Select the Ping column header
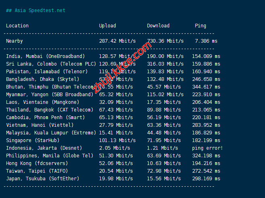The width and height of the screenshot is (265, 198). point(201,26)
